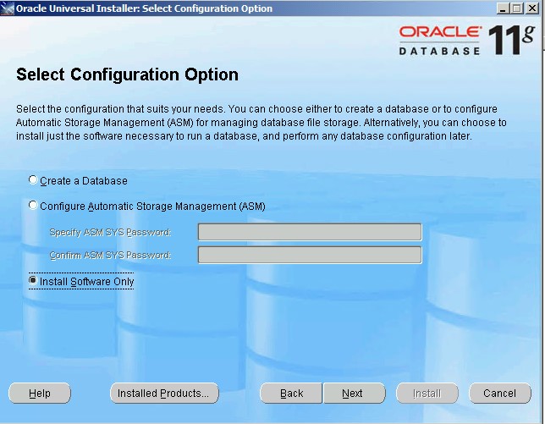Click the Specify ASM SYS Password field
The height and width of the screenshot is (424, 545).
click(309, 232)
